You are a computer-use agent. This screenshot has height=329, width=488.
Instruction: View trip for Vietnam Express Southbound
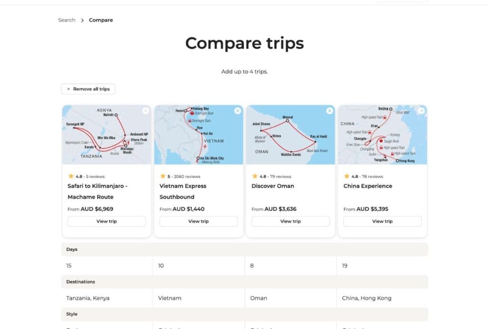pyautogui.click(x=199, y=221)
